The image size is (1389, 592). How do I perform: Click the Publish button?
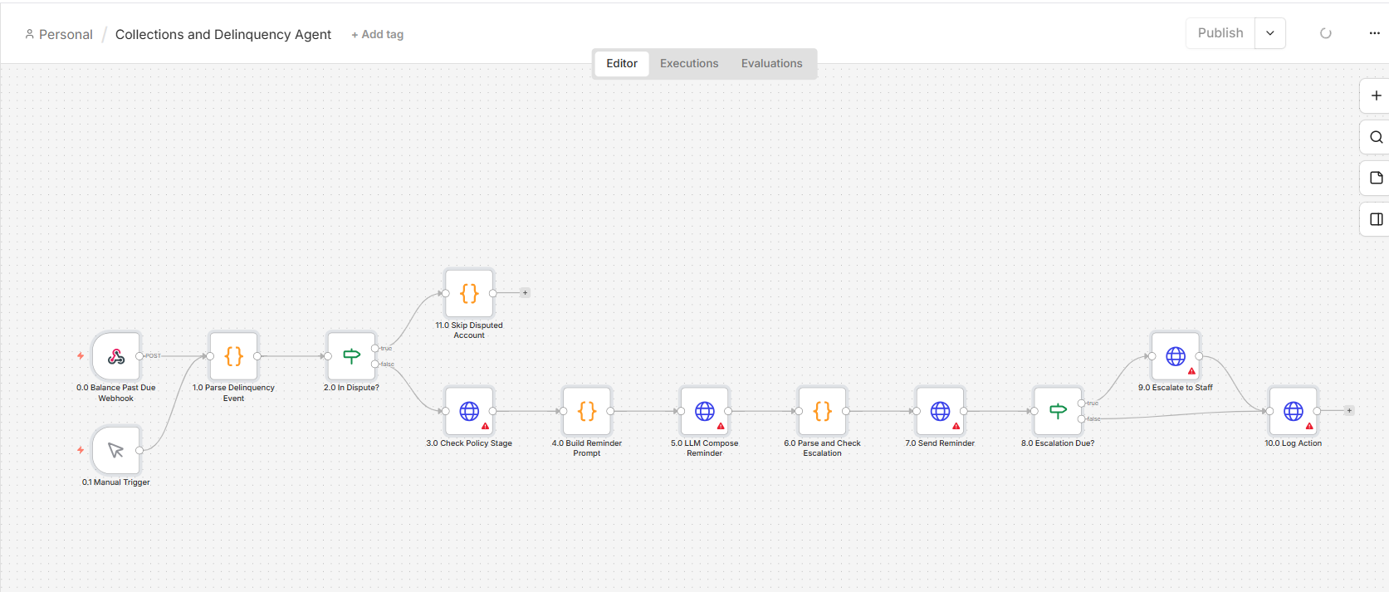pyautogui.click(x=1220, y=33)
